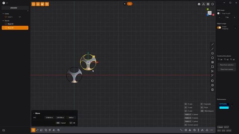Select the XY construction plane

(x=220, y=60)
